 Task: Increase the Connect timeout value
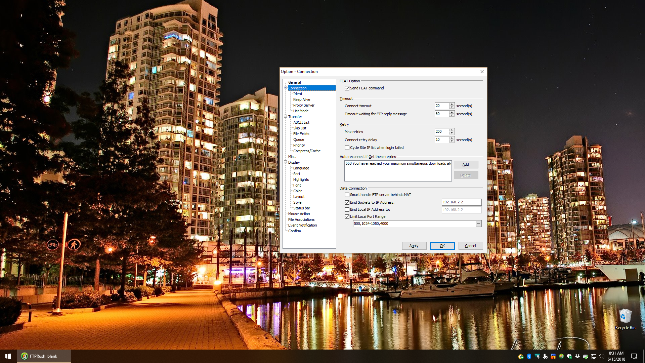tap(452, 104)
